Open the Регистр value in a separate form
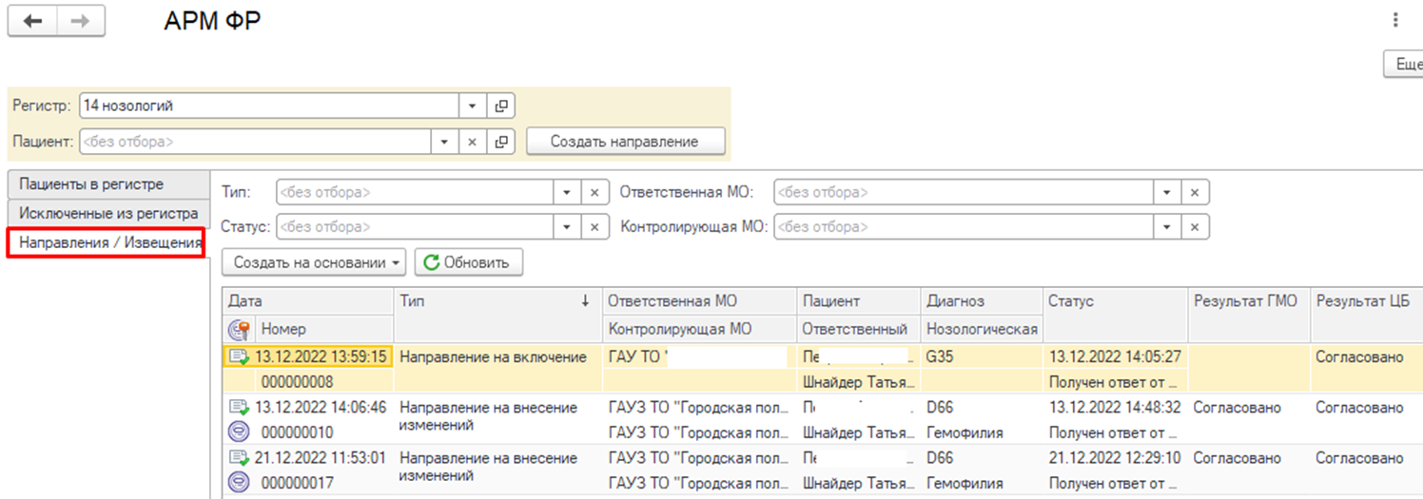The width and height of the screenshot is (1423, 499). pyautogui.click(x=500, y=106)
